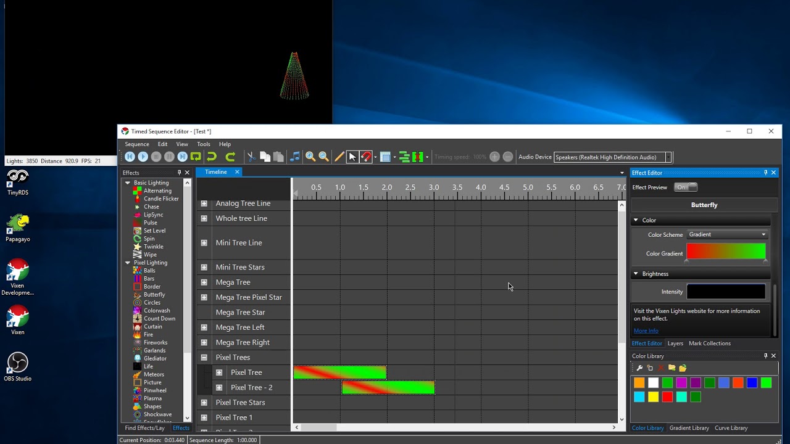Open the dropdown arrow beside the magnet tool
Screen dimensions: 790x444
[x=375, y=157]
